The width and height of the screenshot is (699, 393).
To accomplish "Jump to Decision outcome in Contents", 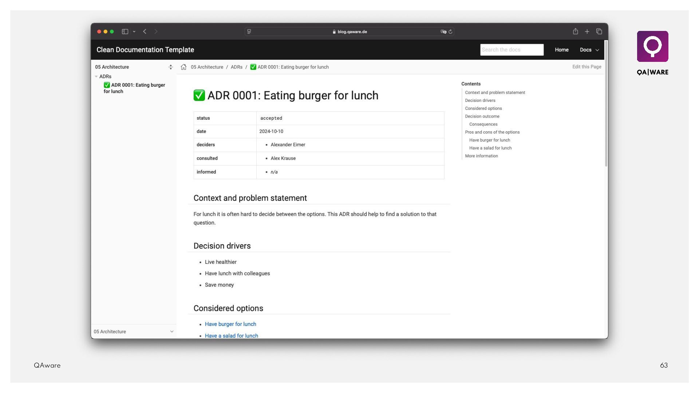I will click(482, 116).
